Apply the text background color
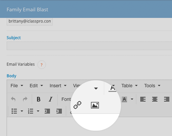Viewport: 172px width, 136px height. 124,99
